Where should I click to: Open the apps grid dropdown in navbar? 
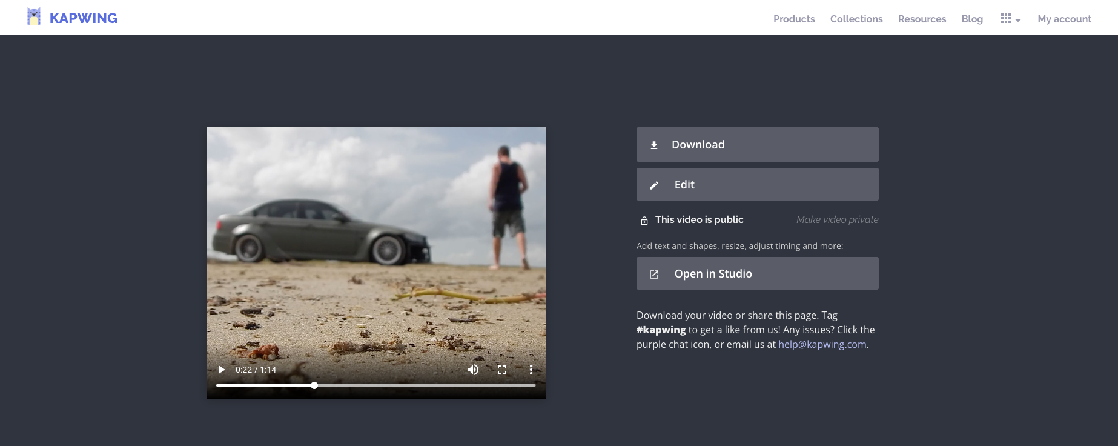click(x=1006, y=19)
